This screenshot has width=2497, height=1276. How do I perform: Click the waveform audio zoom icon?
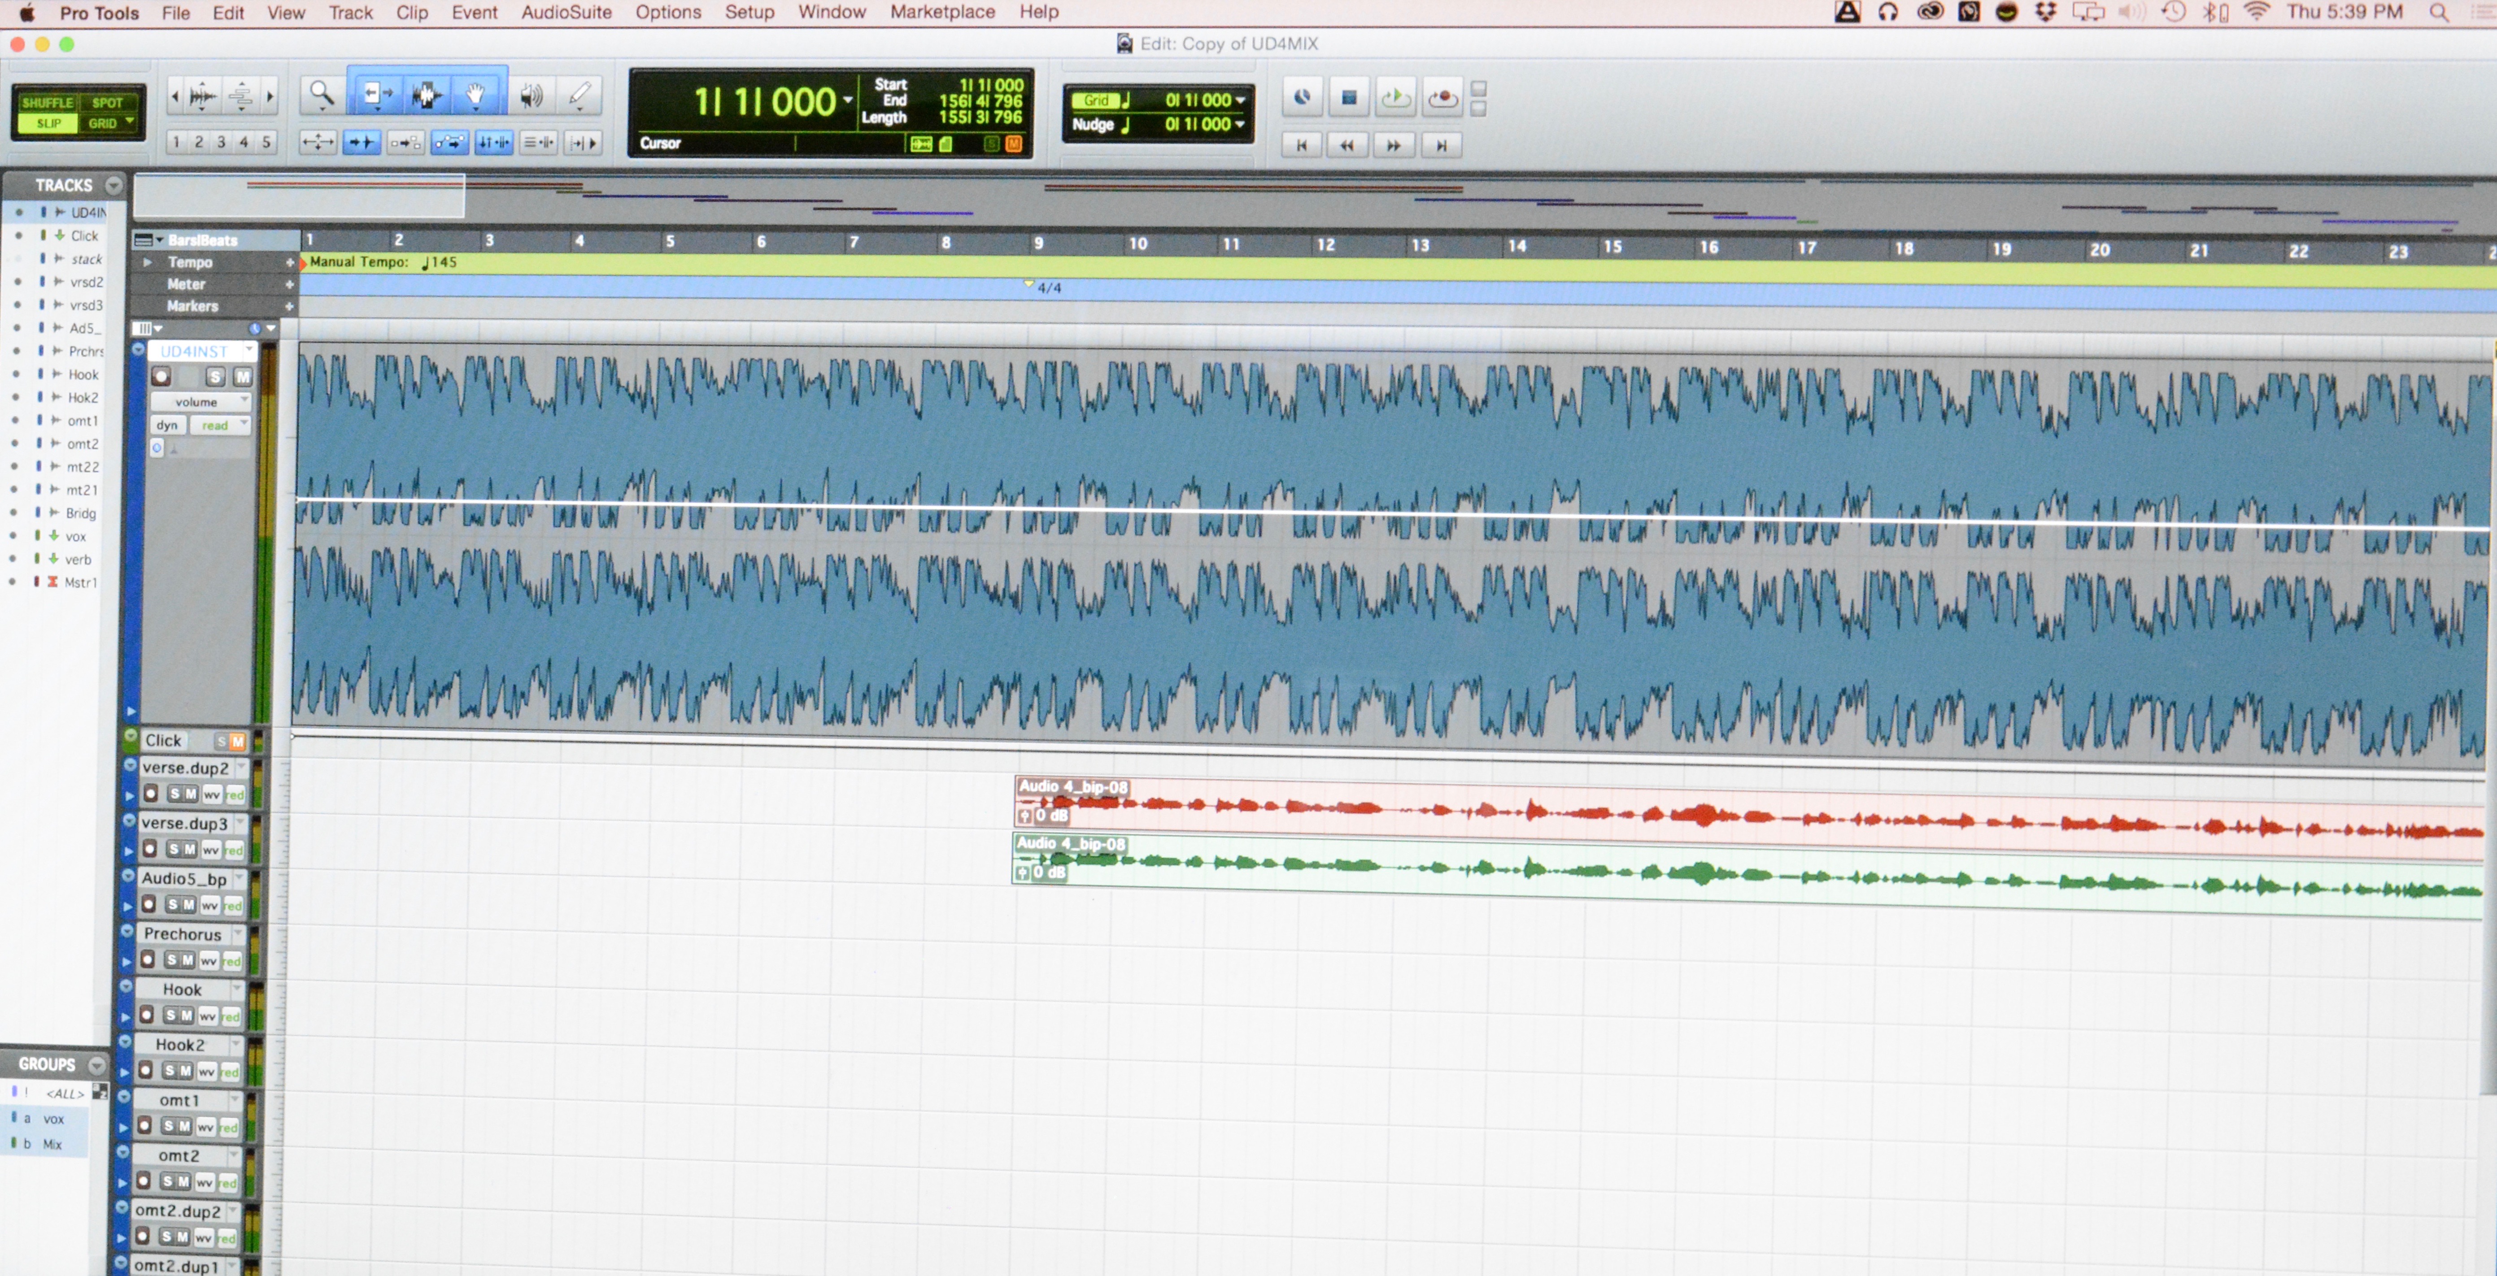point(202,96)
